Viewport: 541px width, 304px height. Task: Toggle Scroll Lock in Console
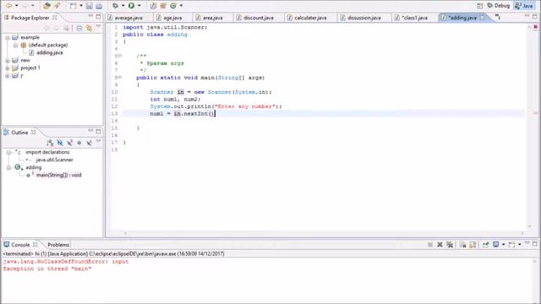pyautogui.click(x=473, y=245)
